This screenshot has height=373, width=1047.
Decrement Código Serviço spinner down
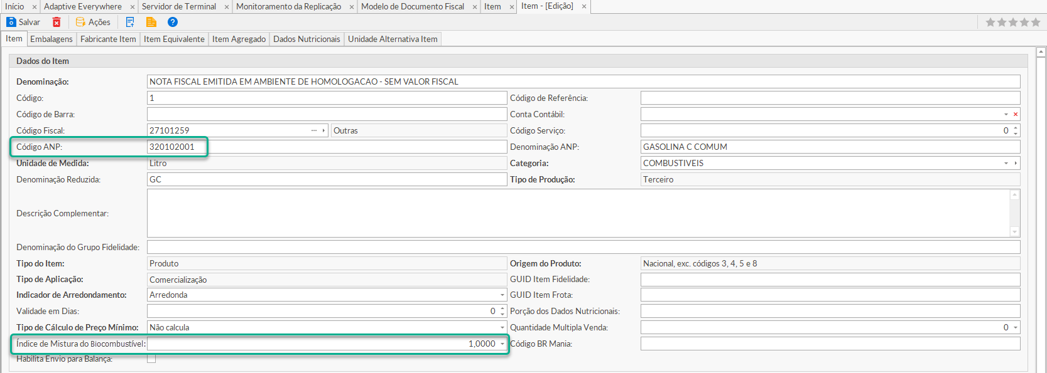point(1016,134)
